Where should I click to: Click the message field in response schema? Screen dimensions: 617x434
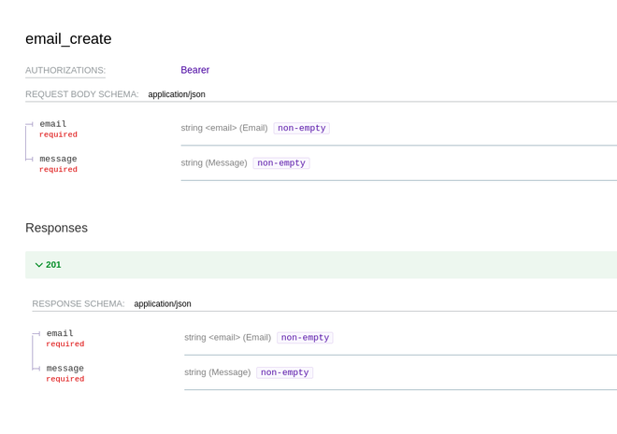(x=65, y=369)
